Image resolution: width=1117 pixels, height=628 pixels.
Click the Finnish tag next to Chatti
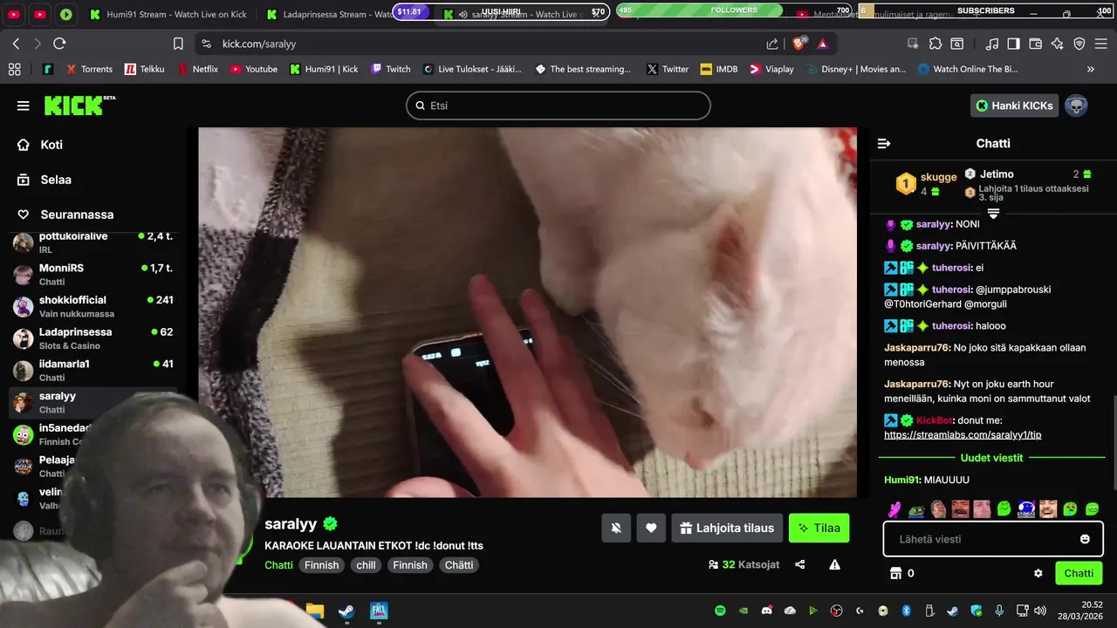click(x=321, y=565)
